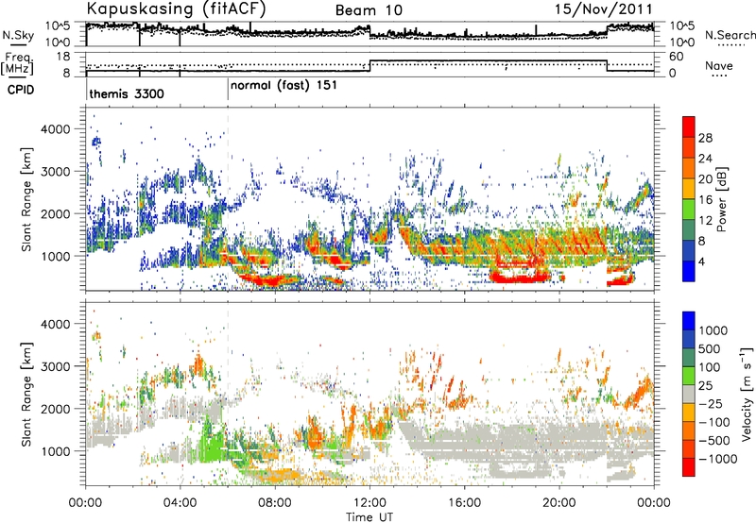Click the "16" label on the Power colorbar
This screenshot has height=523, width=756.
705,200
